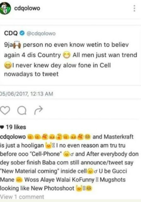Share post using the arrow icon

[x=38, y=110]
